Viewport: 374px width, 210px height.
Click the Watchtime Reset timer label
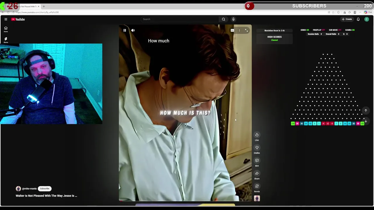click(274, 31)
